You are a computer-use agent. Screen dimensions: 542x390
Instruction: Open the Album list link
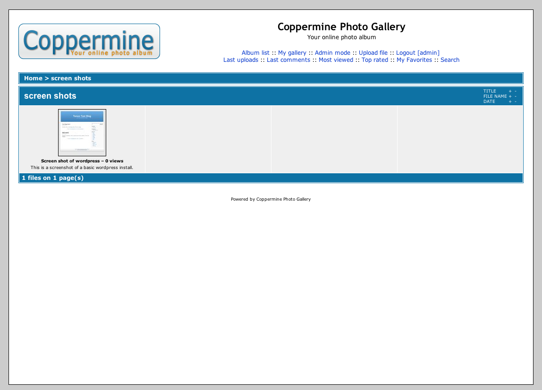click(255, 53)
